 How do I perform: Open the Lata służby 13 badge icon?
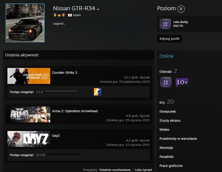(165, 24)
